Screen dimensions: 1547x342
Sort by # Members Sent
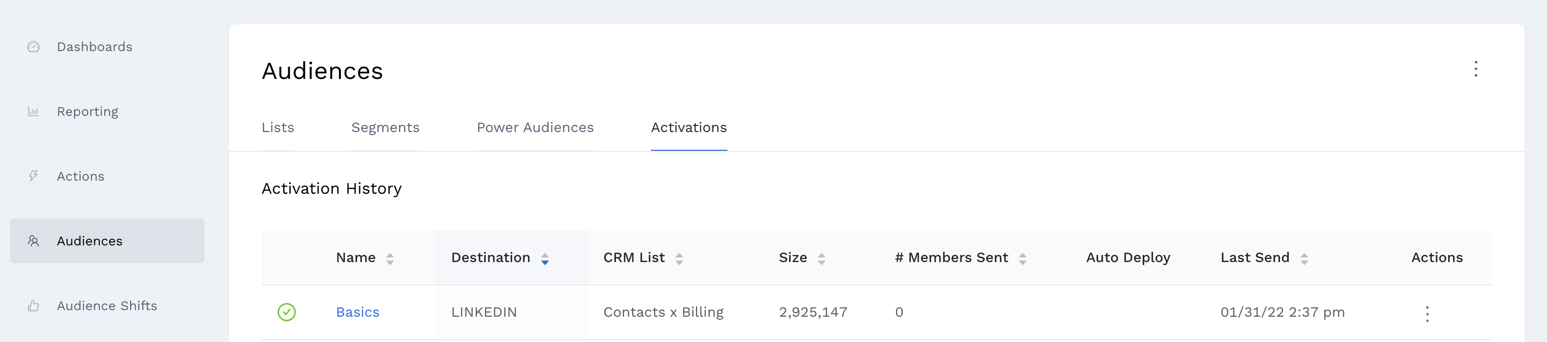pos(1022,259)
